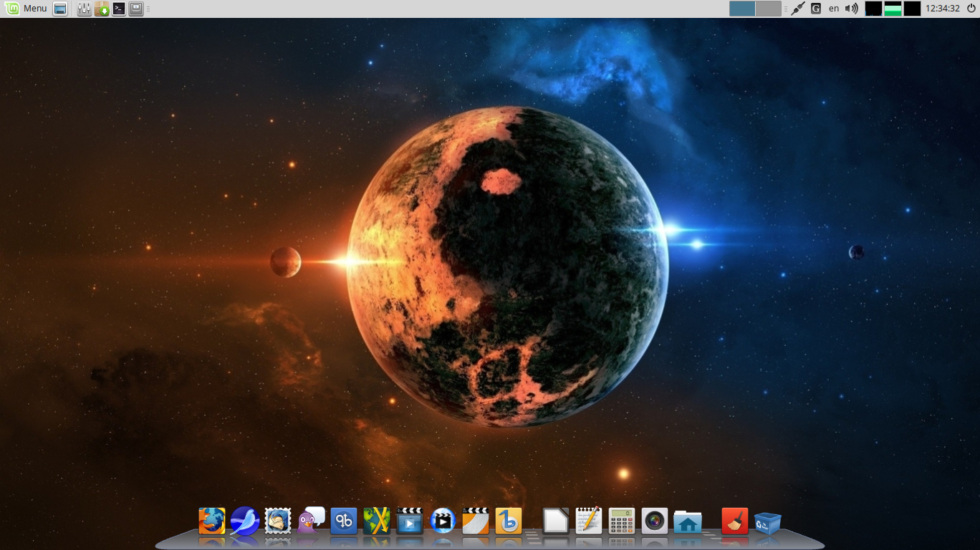Switch to the first workspace

(742, 9)
